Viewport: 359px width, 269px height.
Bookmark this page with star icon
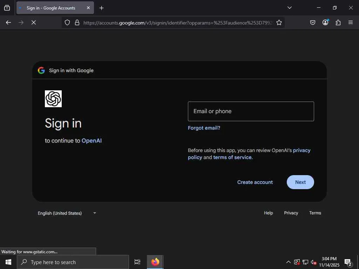[279, 22]
